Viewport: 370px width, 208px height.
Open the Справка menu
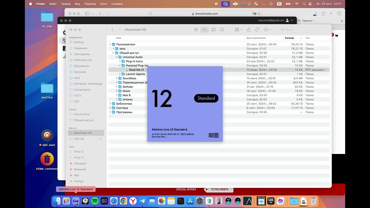117,4
